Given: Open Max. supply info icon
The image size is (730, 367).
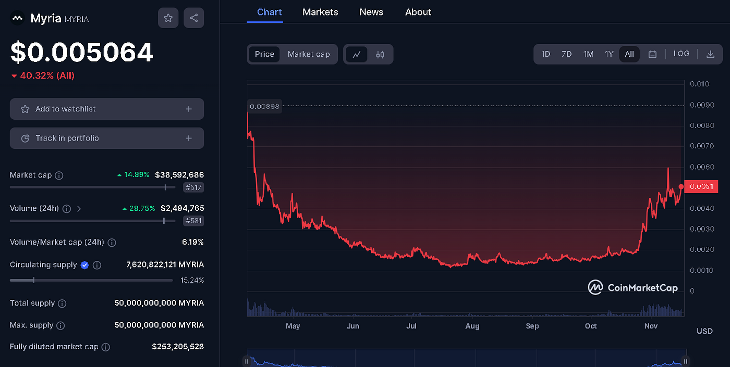Looking at the screenshot, I should [60, 325].
